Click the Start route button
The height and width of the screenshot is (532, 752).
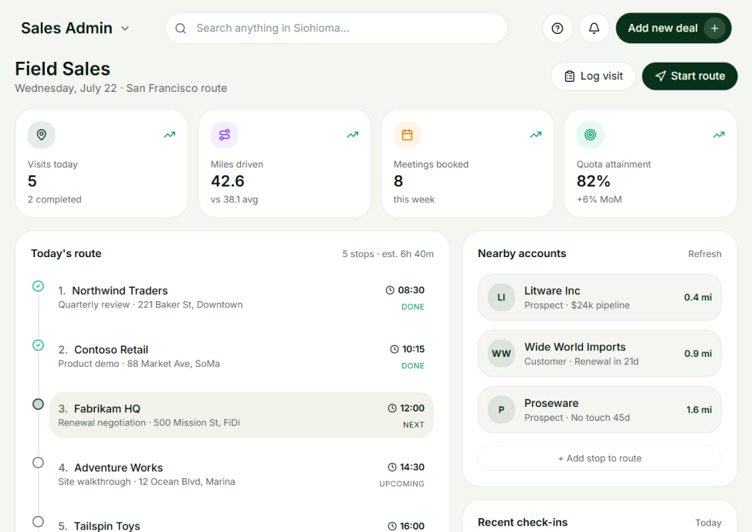point(689,76)
